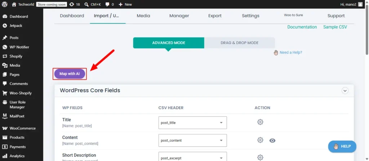Switch to Advanced Mode
The width and height of the screenshot is (369, 161).
click(169, 43)
